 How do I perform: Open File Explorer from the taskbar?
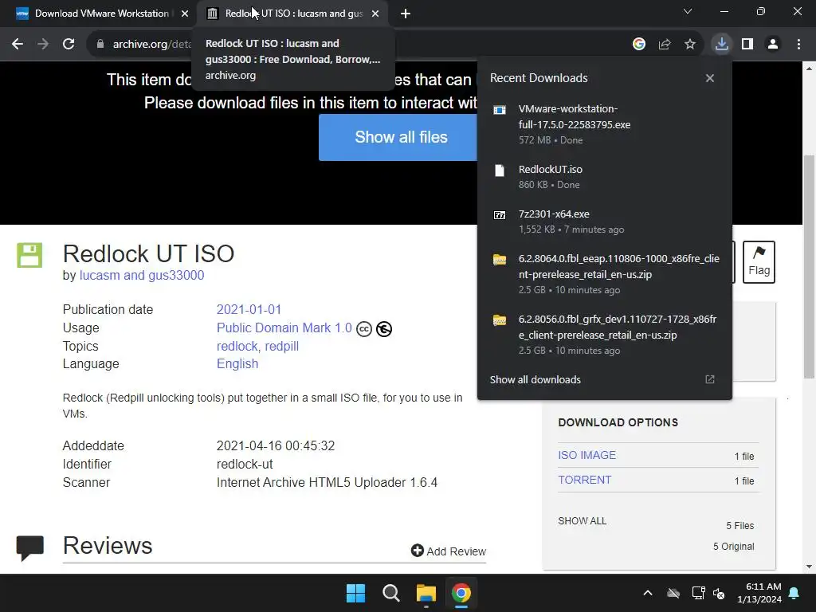tap(426, 593)
